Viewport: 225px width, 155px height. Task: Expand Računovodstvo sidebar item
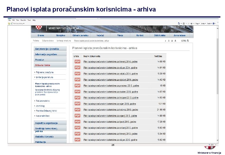42,101
